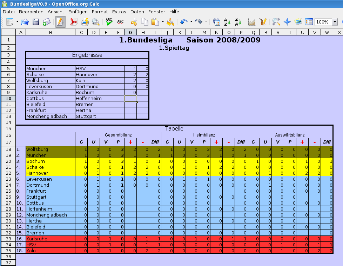Select column header G
This screenshot has height=266, width=343.
[130, 32]
